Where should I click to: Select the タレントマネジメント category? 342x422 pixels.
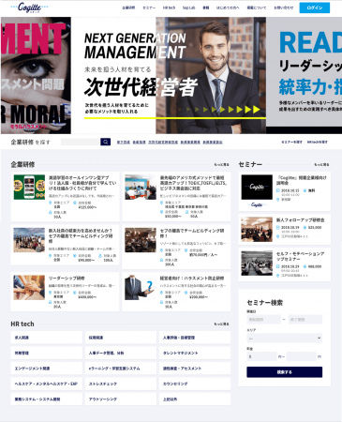[195, 353]
